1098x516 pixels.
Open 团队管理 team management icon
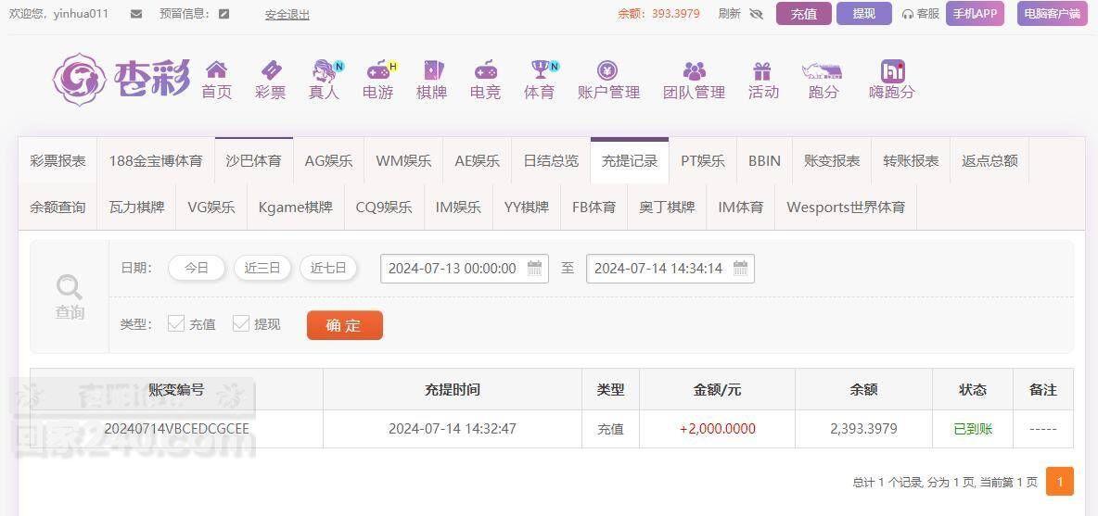pos(694,69)
